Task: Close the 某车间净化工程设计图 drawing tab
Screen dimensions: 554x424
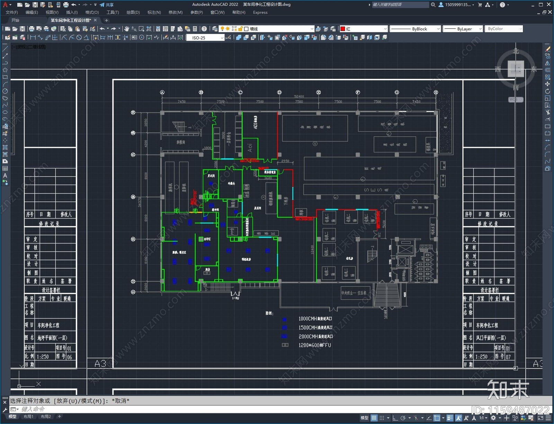Action: [96, 20]
